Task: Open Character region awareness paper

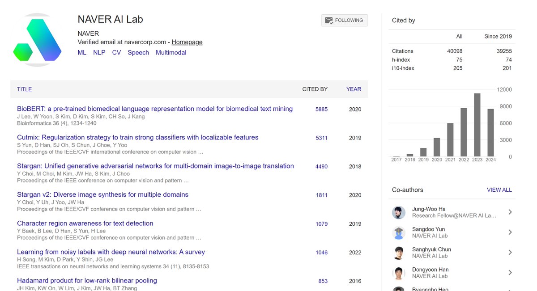Action: coord(85,223)
